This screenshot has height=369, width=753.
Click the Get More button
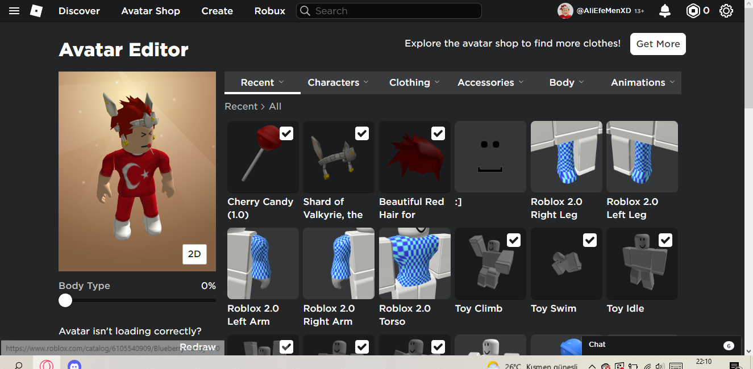click(x=658, y=44)
